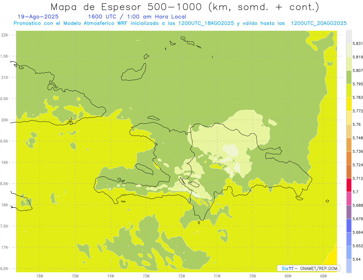Click the legend value 5.819
The height and width of the screenshot is (280, 363).
coord(358,57)
